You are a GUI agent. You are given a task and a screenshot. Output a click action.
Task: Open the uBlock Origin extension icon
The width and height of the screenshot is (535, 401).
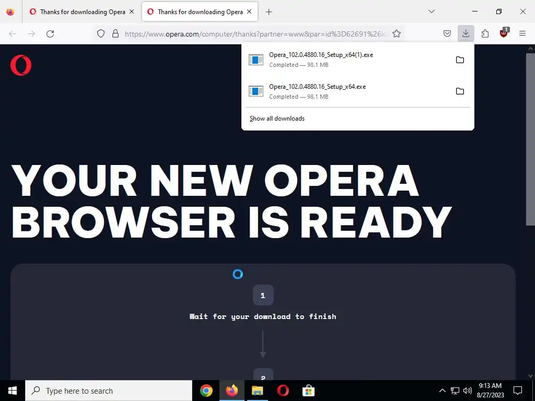(504, 33)
